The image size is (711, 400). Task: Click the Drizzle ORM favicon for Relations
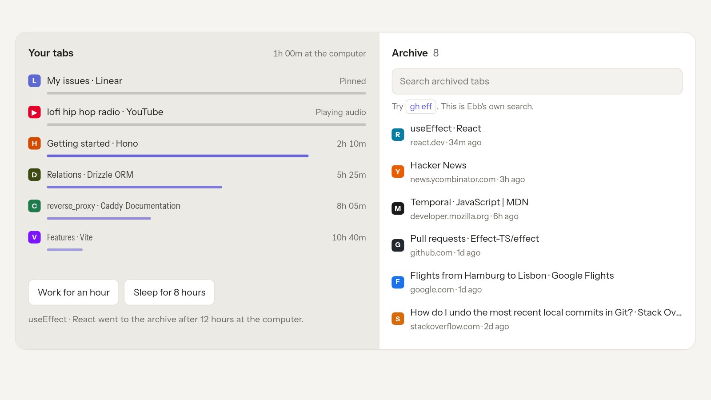[34, 175]
